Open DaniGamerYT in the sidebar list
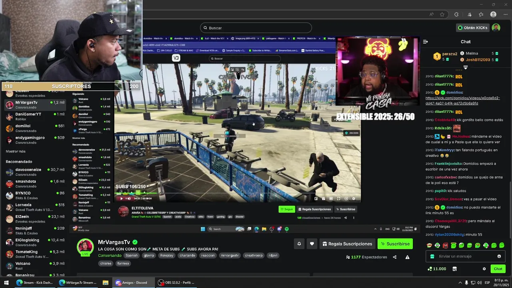The image size is (512, 288). coord(35,116)
